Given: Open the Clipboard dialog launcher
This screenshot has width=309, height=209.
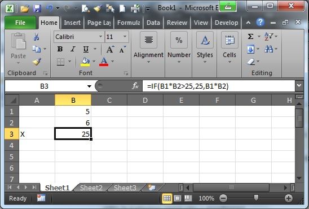Looking at the screenshot, I should [46, 73].
